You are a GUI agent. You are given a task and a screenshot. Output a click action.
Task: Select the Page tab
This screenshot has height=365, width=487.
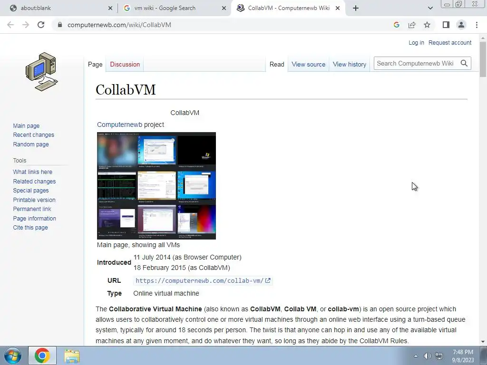click(x=95, y=64)
